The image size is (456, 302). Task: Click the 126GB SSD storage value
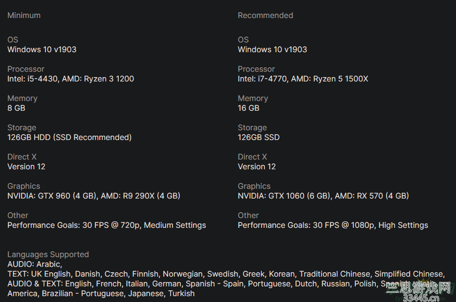pos(259,138)
